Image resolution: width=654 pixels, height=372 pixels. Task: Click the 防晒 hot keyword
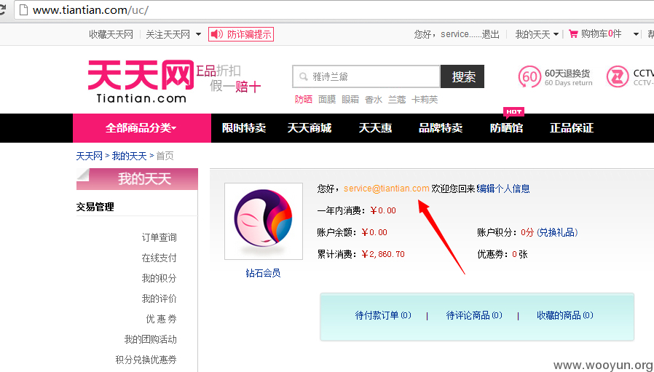tap(304, 100)
